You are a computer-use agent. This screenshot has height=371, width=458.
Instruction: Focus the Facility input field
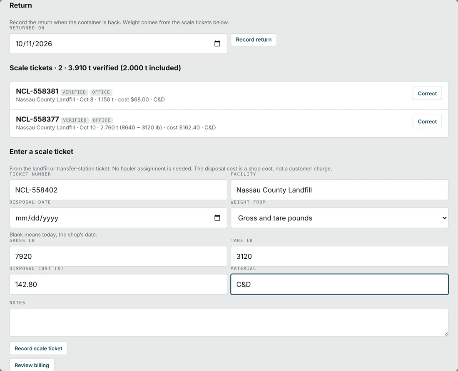click(339, 190)
